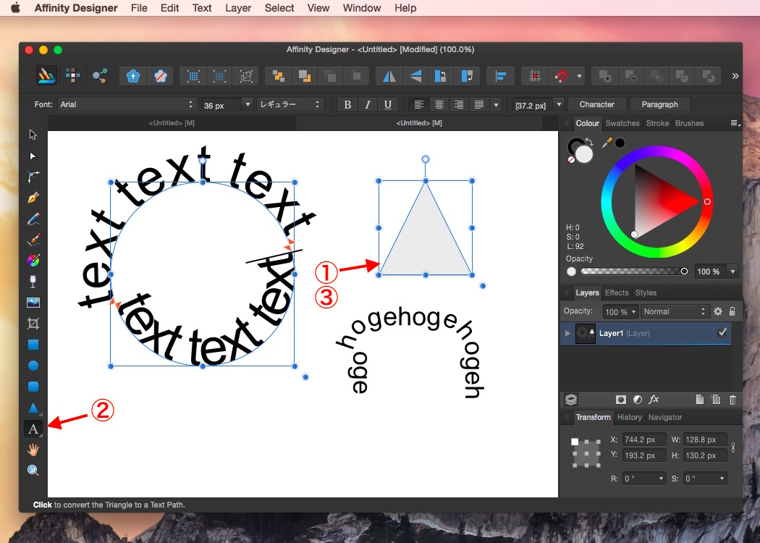Select the Ellipse shape tool
The width and height of the screenshot is (760, 543).
coord(33,366)
